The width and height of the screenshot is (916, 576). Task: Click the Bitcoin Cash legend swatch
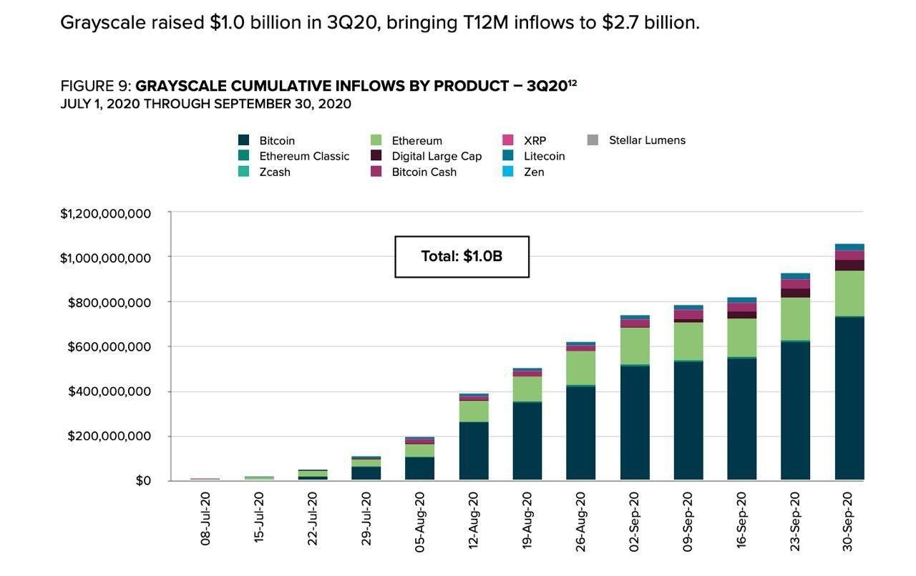(376, 172)
